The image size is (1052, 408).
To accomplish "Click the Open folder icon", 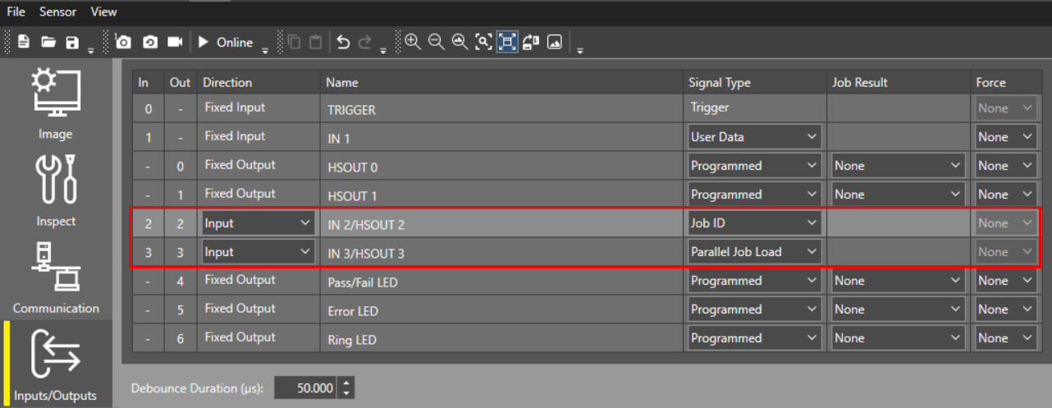I will [x=48, y=42].
